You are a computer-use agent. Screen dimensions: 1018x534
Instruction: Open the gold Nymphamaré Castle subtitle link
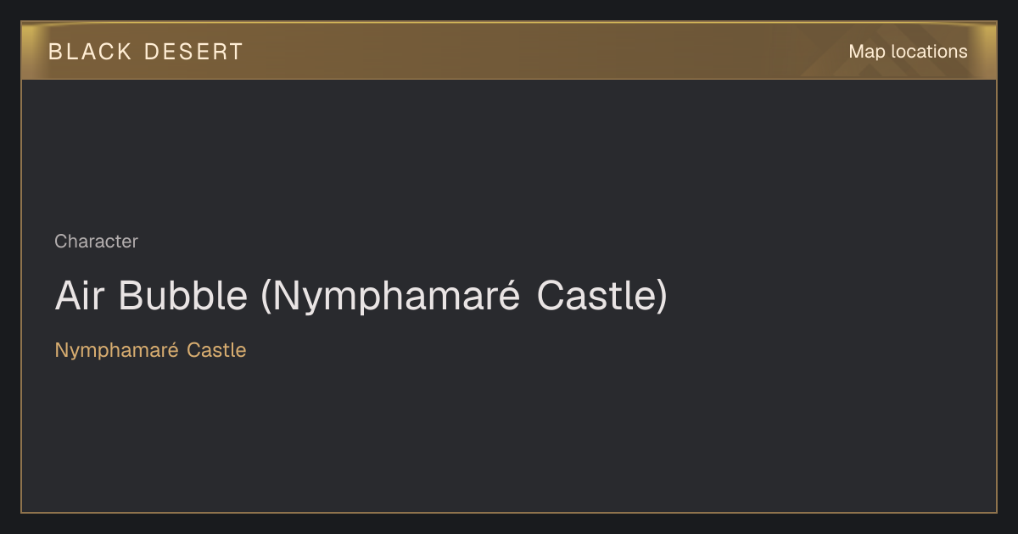[x=150, y=350]
